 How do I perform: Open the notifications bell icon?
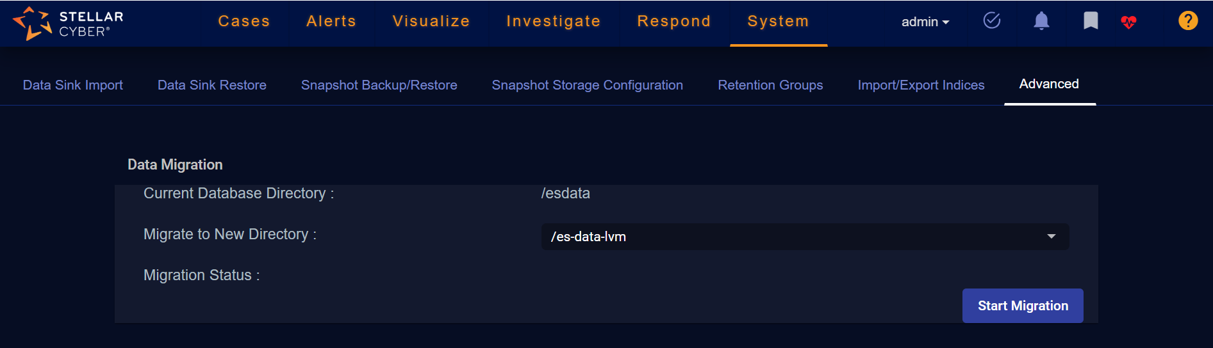click(1041, 21)
